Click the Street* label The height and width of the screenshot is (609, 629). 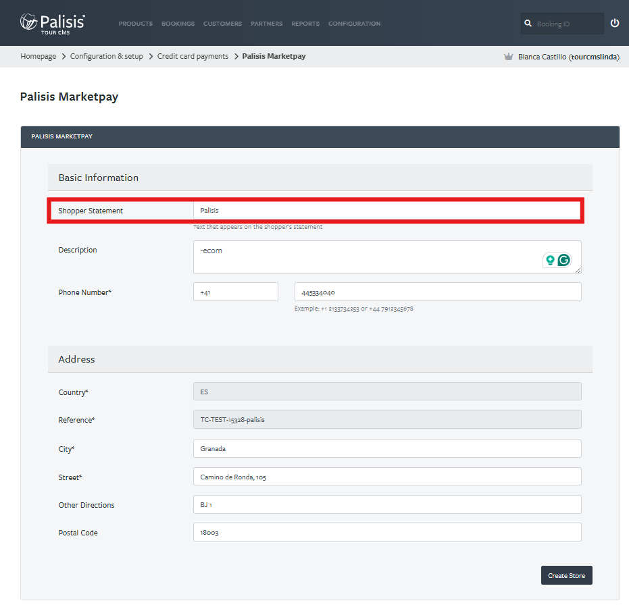click(70, 477)
